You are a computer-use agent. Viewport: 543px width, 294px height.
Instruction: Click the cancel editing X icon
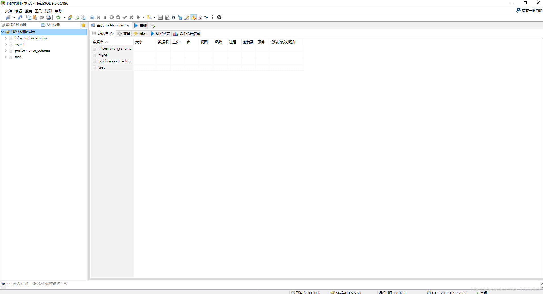(x=131, y=17)
